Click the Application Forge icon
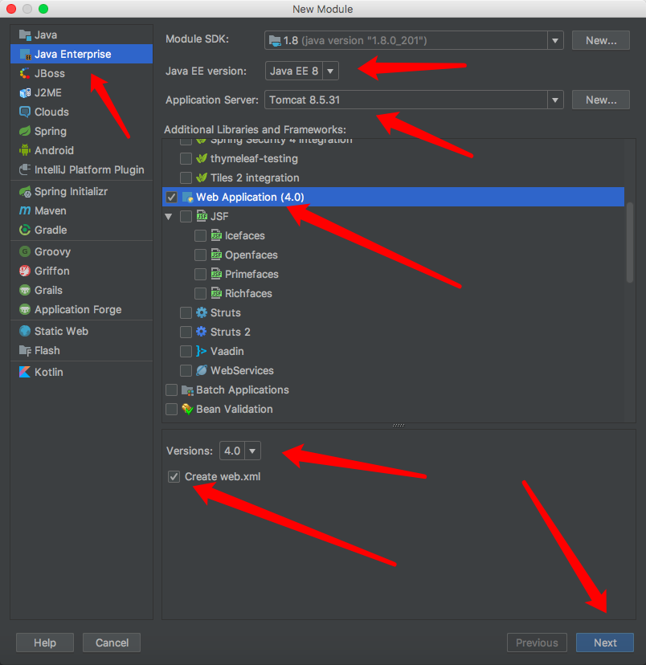 25,309
